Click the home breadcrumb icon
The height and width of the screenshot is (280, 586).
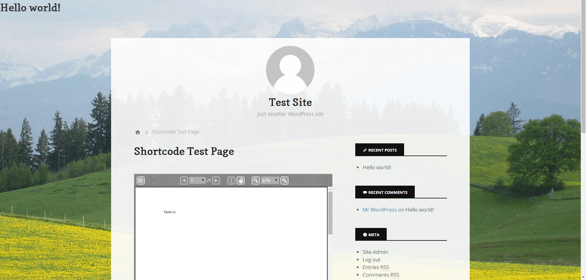click(x=138, y=132)
